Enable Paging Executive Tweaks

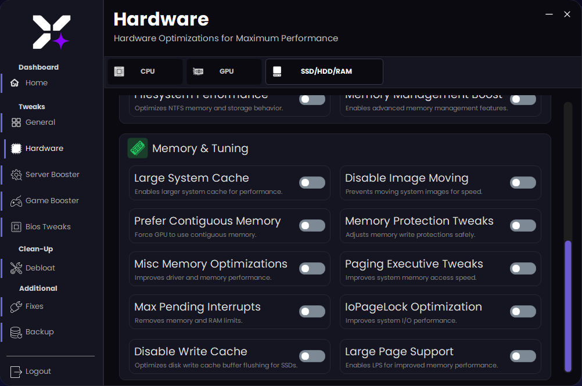523,268
